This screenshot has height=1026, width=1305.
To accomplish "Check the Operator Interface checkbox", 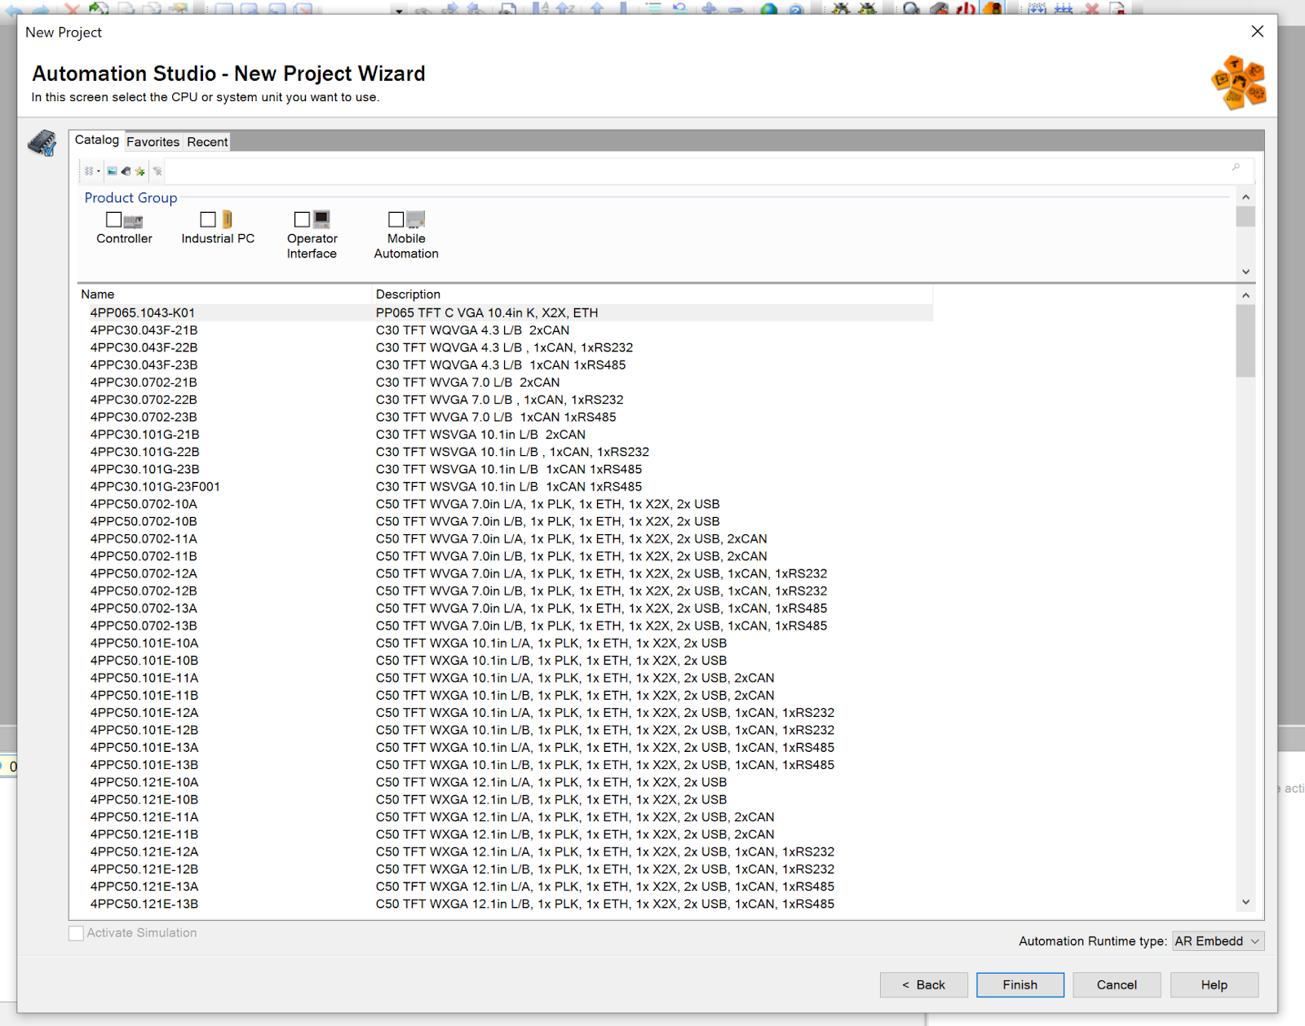I will (x=302, y=219).
